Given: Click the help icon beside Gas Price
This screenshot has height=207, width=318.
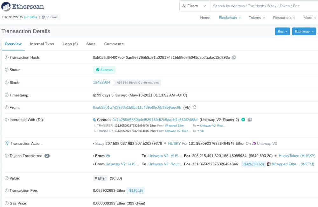Looking at the screenshot, I should [x=7, y=203].
